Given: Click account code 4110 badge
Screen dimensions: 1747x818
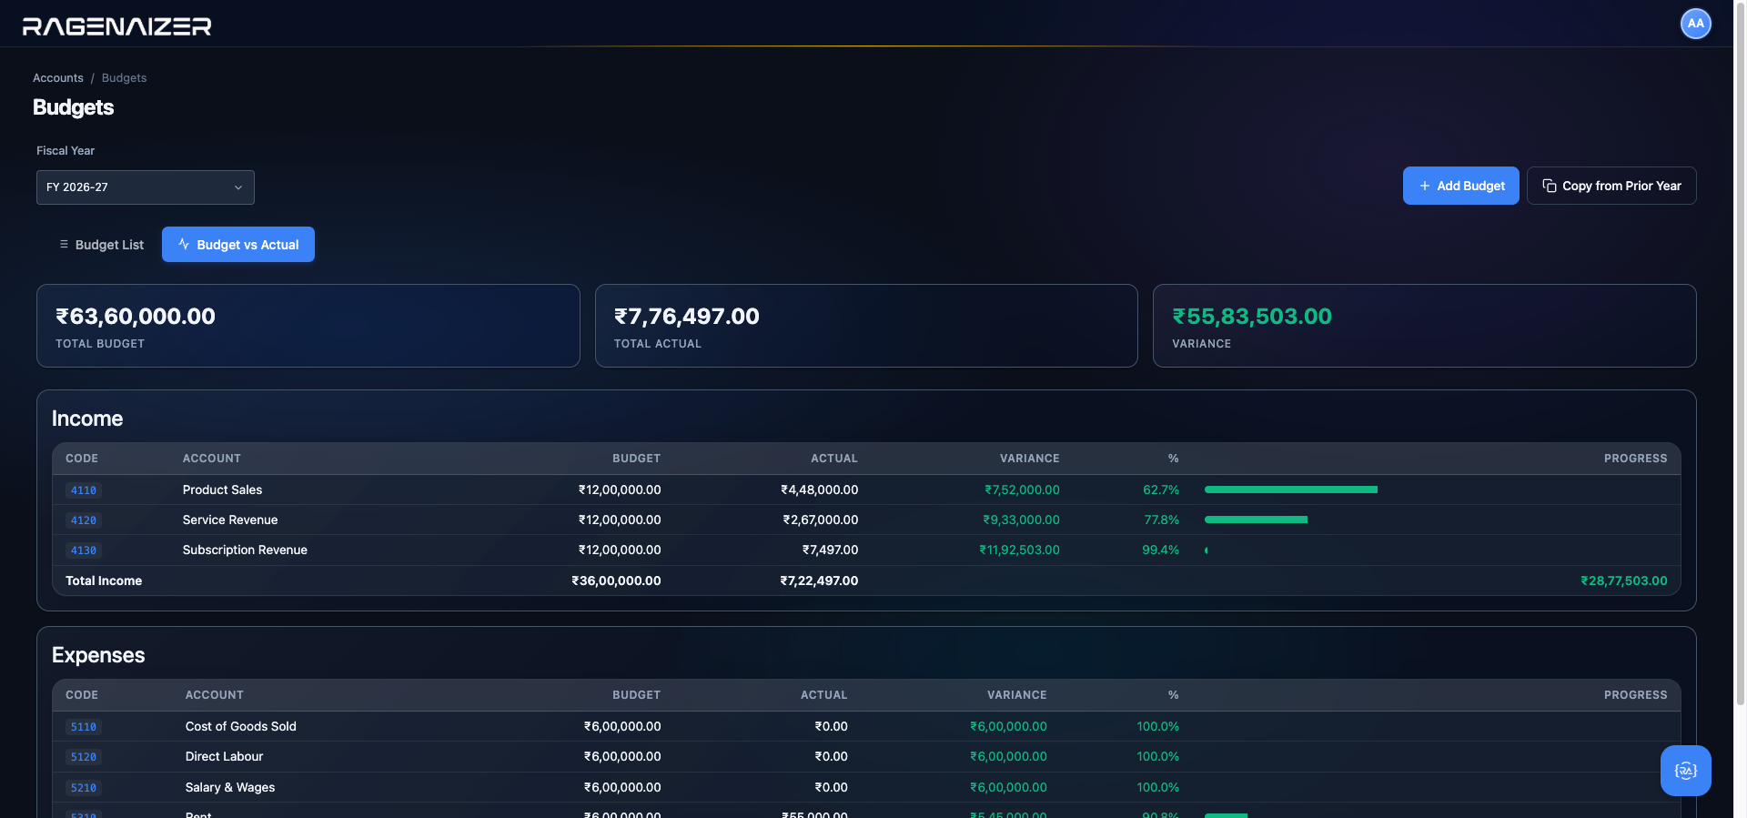Looking at the screenshot, I should click(84, 490).
